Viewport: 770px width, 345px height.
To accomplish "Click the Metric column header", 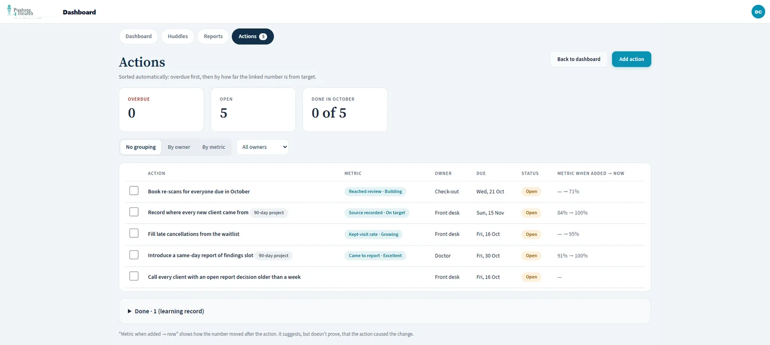I will (353, 173).
